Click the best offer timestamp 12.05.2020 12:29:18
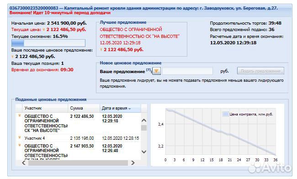This screenshot has height=179, width=297. click(x=120, y=43)
